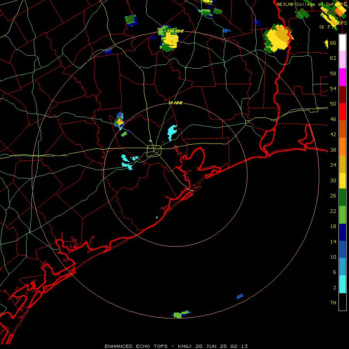Click the multicolored storm cell west of Houston
349x349 pixels.
click(x=119, y=121)
